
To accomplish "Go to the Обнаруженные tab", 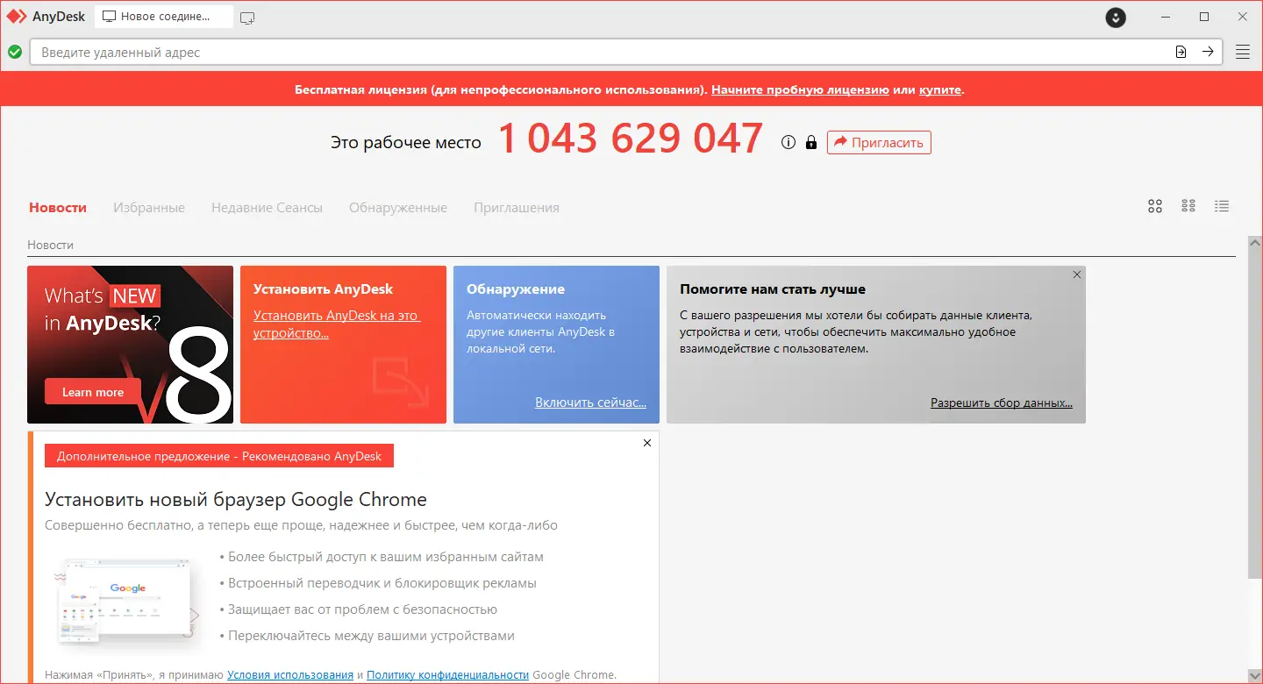I will 398,208.
